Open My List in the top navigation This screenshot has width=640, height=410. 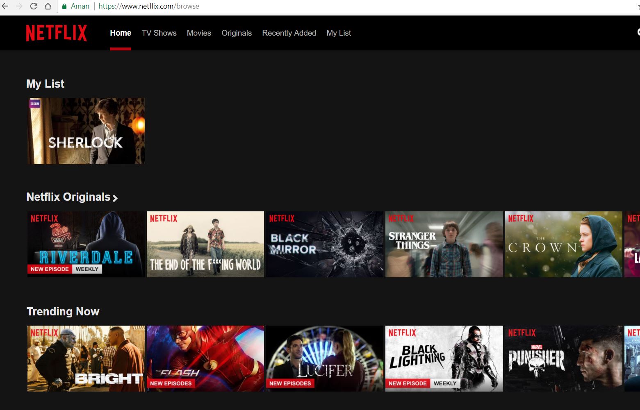(x=338, y=33)
